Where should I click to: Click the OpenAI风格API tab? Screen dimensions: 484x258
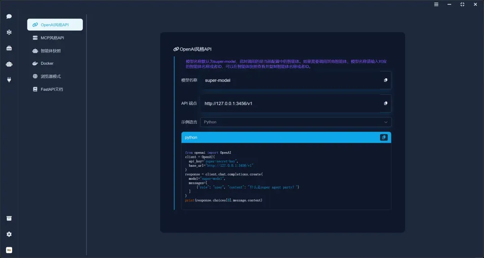tap(55, 25)
